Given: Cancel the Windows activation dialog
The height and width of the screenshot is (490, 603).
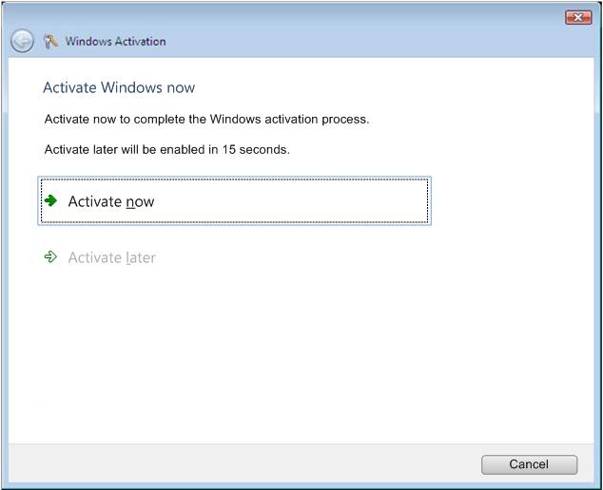Looking at the screenshot, I should 529,464.
